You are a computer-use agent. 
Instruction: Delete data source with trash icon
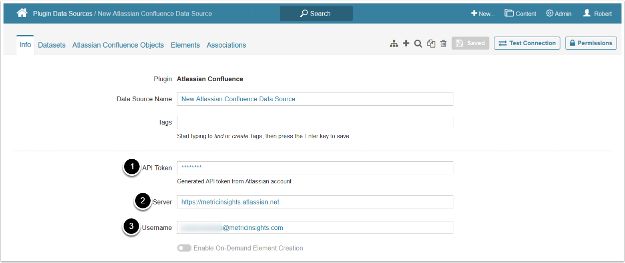click(x=443, y=44)
